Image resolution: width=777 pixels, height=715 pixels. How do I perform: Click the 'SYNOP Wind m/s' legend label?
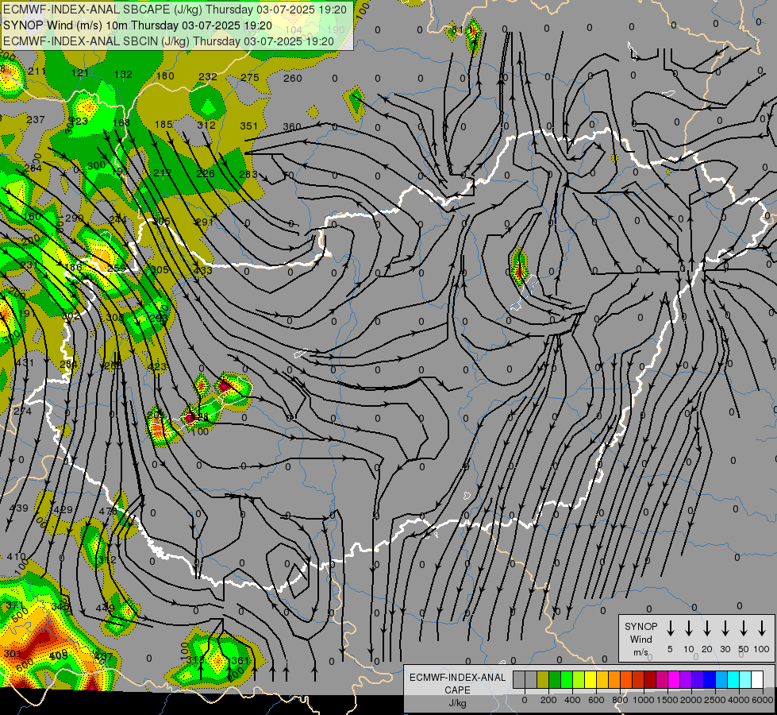tap(640, 640)
